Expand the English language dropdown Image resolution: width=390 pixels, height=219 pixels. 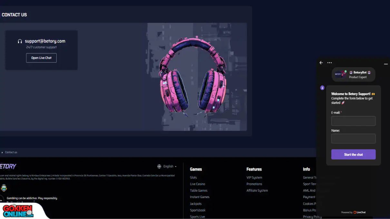(x=170, y=166)
